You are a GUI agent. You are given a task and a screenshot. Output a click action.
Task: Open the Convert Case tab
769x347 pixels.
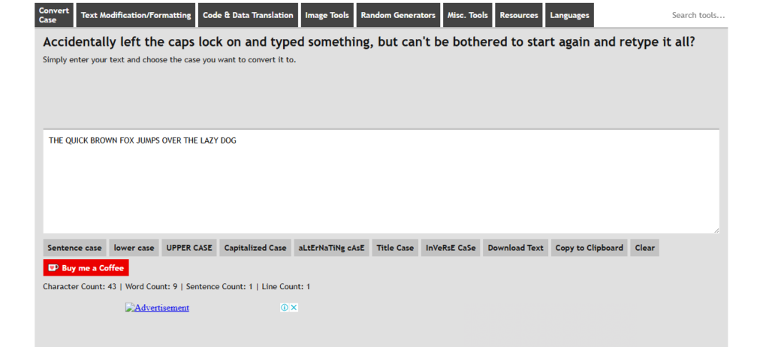[54, 15]
